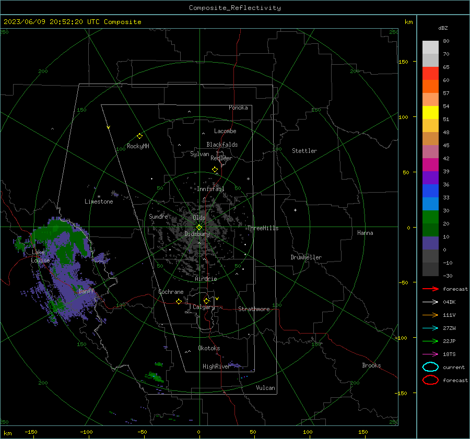Click the cyan 27ZW arrow legend icon
The width and height of the screenshot is (470, 439).
click(430, 328)
